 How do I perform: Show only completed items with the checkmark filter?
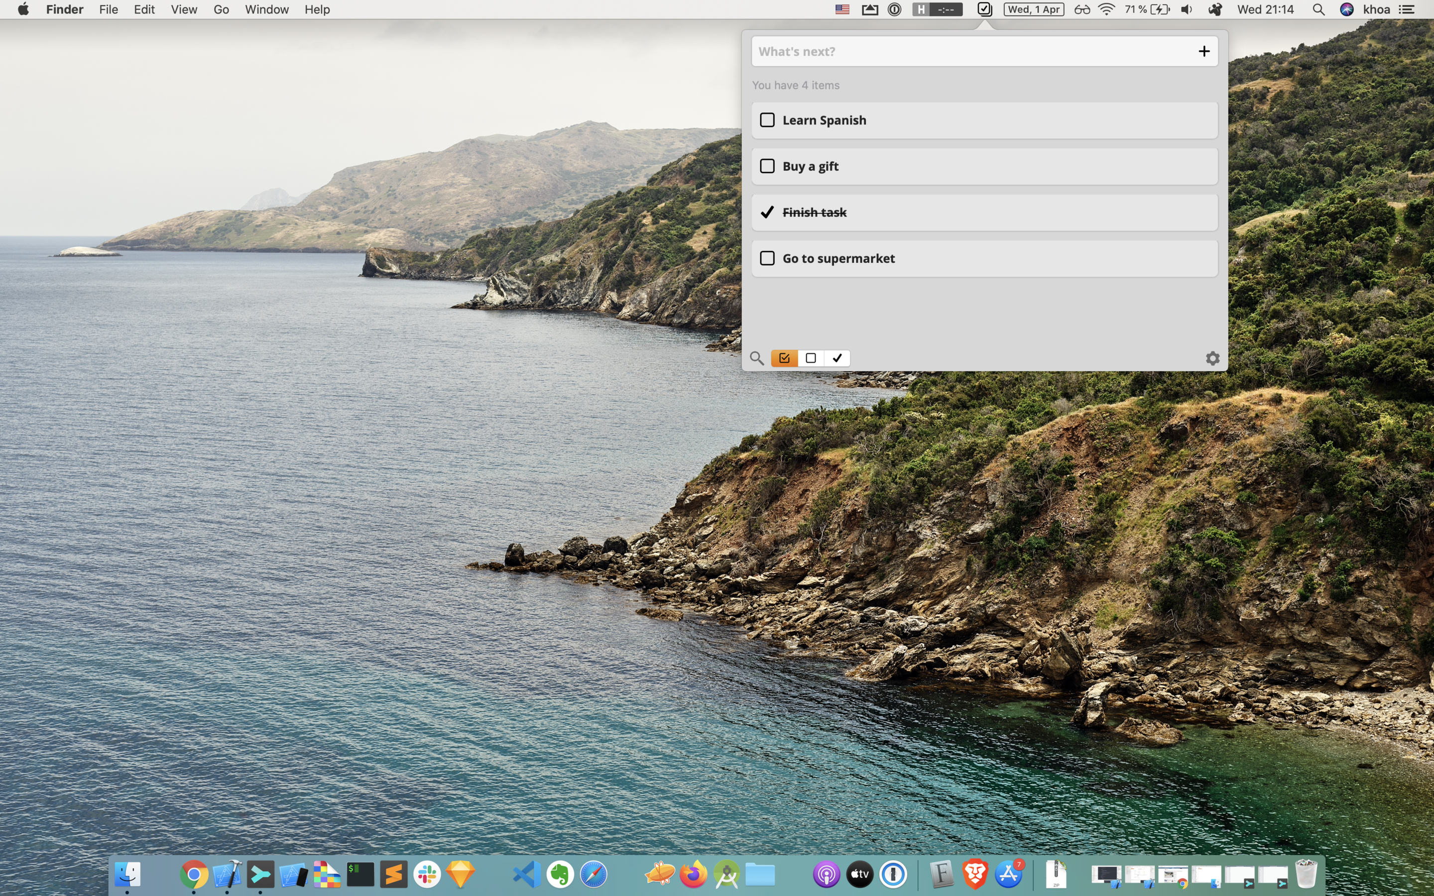point(836,358)
